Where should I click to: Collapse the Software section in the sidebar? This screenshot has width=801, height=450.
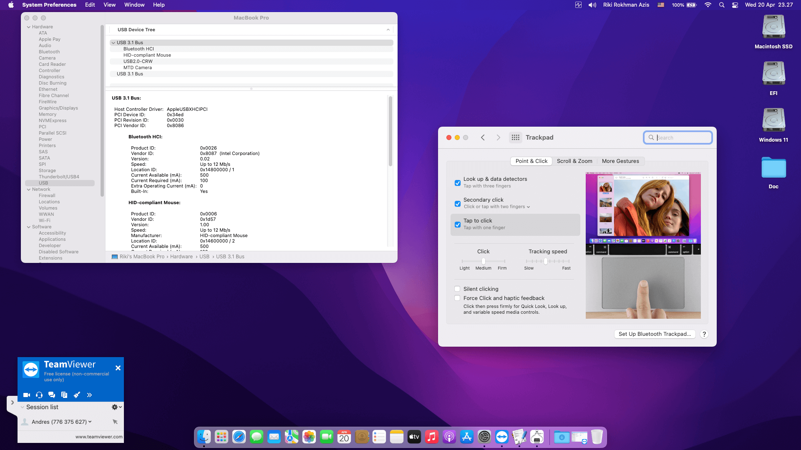point(29,227)
